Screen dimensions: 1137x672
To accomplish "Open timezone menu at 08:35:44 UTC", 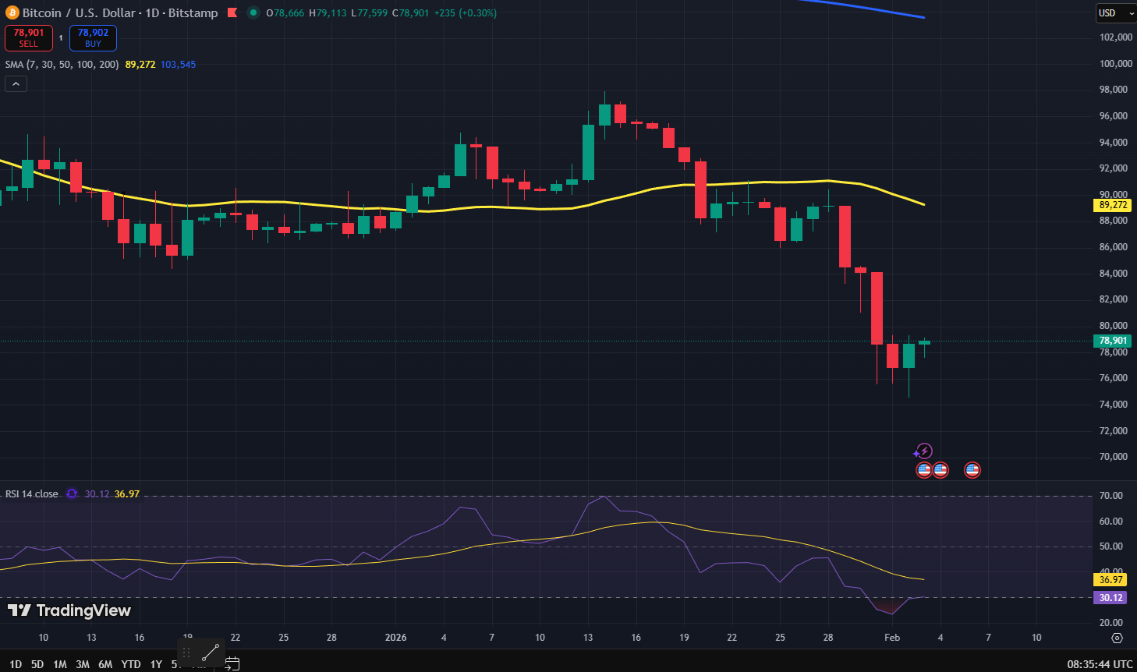I will [1100, 664].
